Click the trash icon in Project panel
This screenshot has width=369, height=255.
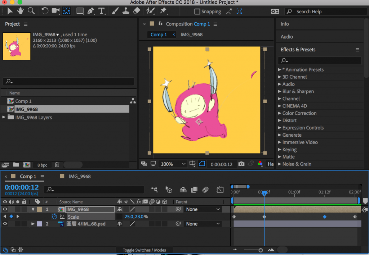(57, 165)
